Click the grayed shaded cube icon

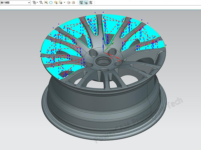click(69, 2)
